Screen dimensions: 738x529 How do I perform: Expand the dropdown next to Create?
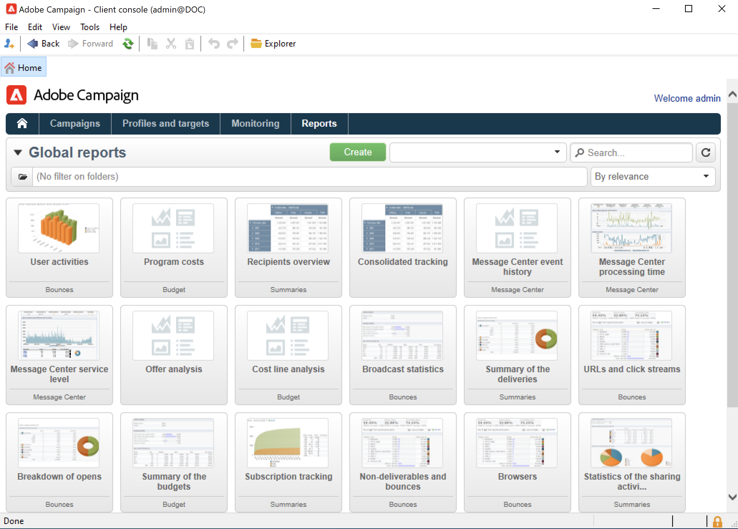tap(557, 152)
